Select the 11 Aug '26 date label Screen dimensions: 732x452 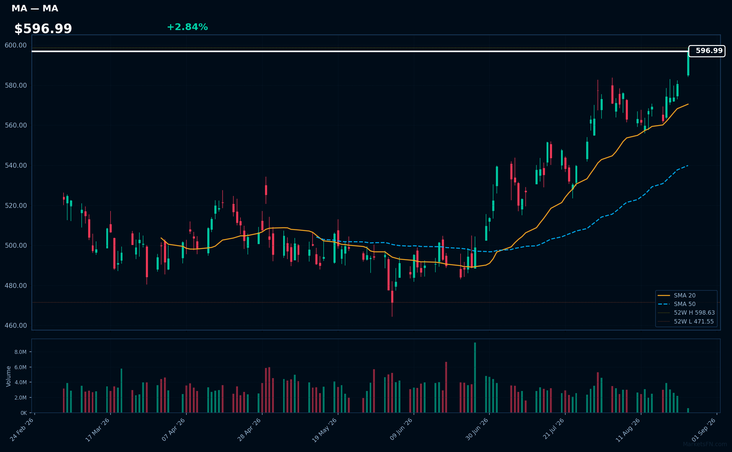[x=628, y=430]
